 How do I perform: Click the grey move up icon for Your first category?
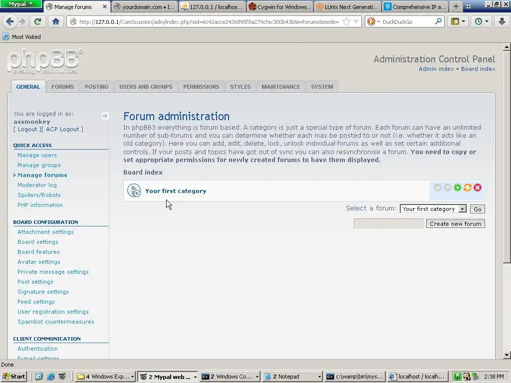click(x=437, y=188)
